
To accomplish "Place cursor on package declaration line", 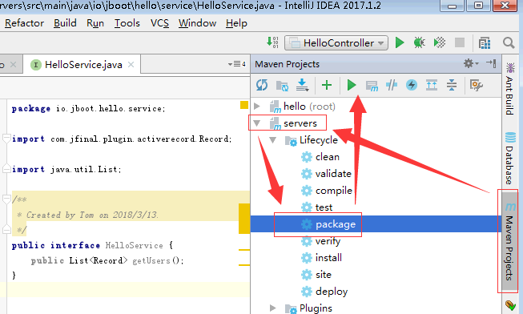I will tap(88, 109).
